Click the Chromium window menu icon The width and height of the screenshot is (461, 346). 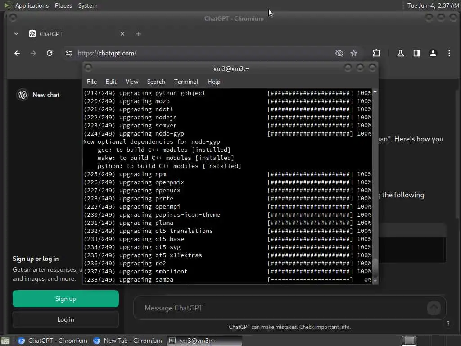pyautogui.click(x=13, y=18)
